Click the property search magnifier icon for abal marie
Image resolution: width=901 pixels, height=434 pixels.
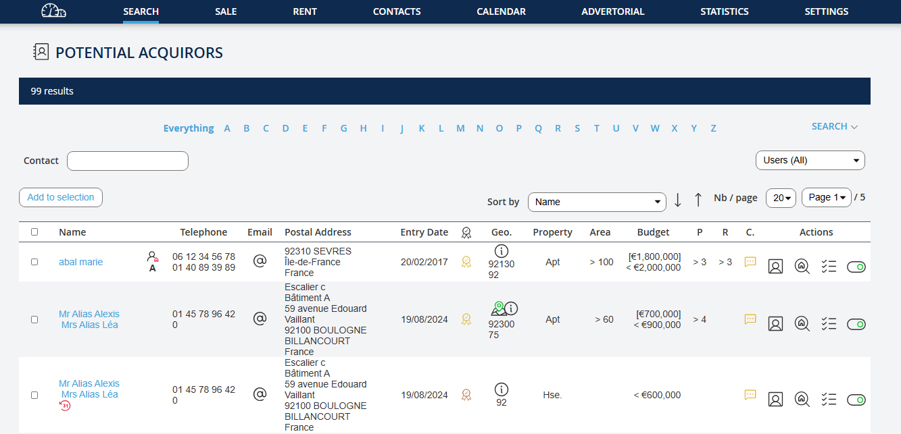point(802,267)
